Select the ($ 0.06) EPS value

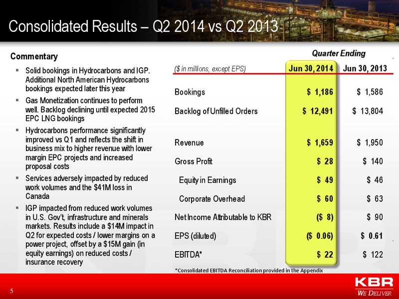(320, 236)
